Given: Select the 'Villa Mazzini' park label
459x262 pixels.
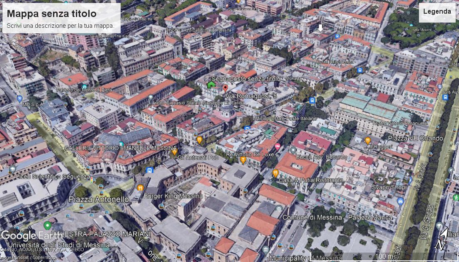Looking at the screenshot, I should (x=422, y=29).
